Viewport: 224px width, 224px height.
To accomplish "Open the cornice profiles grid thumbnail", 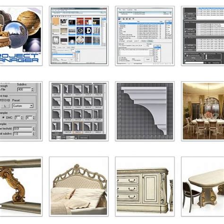I will point(78,111).
